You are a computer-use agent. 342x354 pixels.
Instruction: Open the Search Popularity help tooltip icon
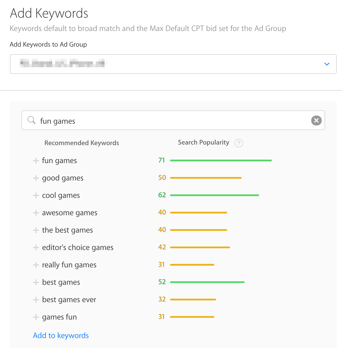239,143
